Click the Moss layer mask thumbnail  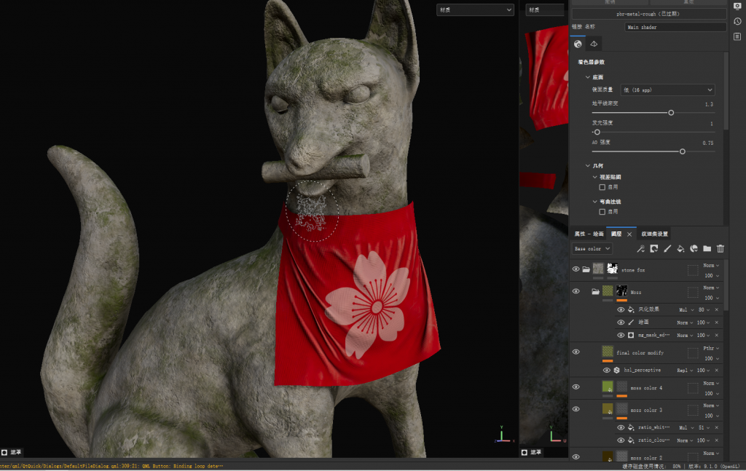point(621,291)
